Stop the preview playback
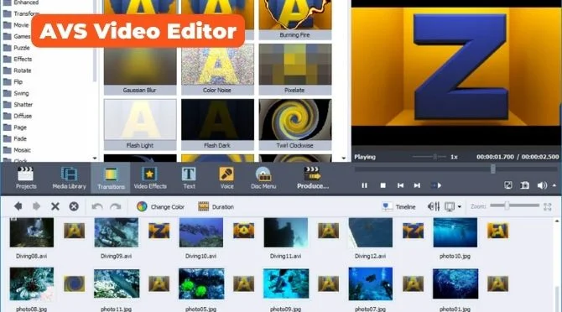This screenshot has width=562, height=312. coord(382,185)
